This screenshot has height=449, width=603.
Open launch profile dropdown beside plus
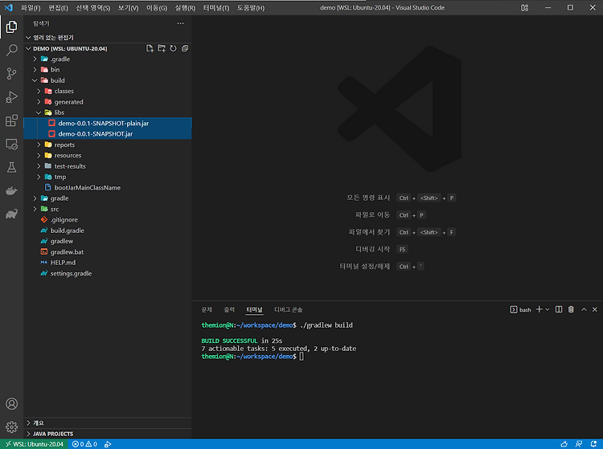coord(548,309)
